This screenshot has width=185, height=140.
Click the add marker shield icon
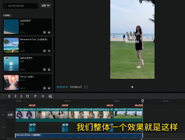click(35, 96)
